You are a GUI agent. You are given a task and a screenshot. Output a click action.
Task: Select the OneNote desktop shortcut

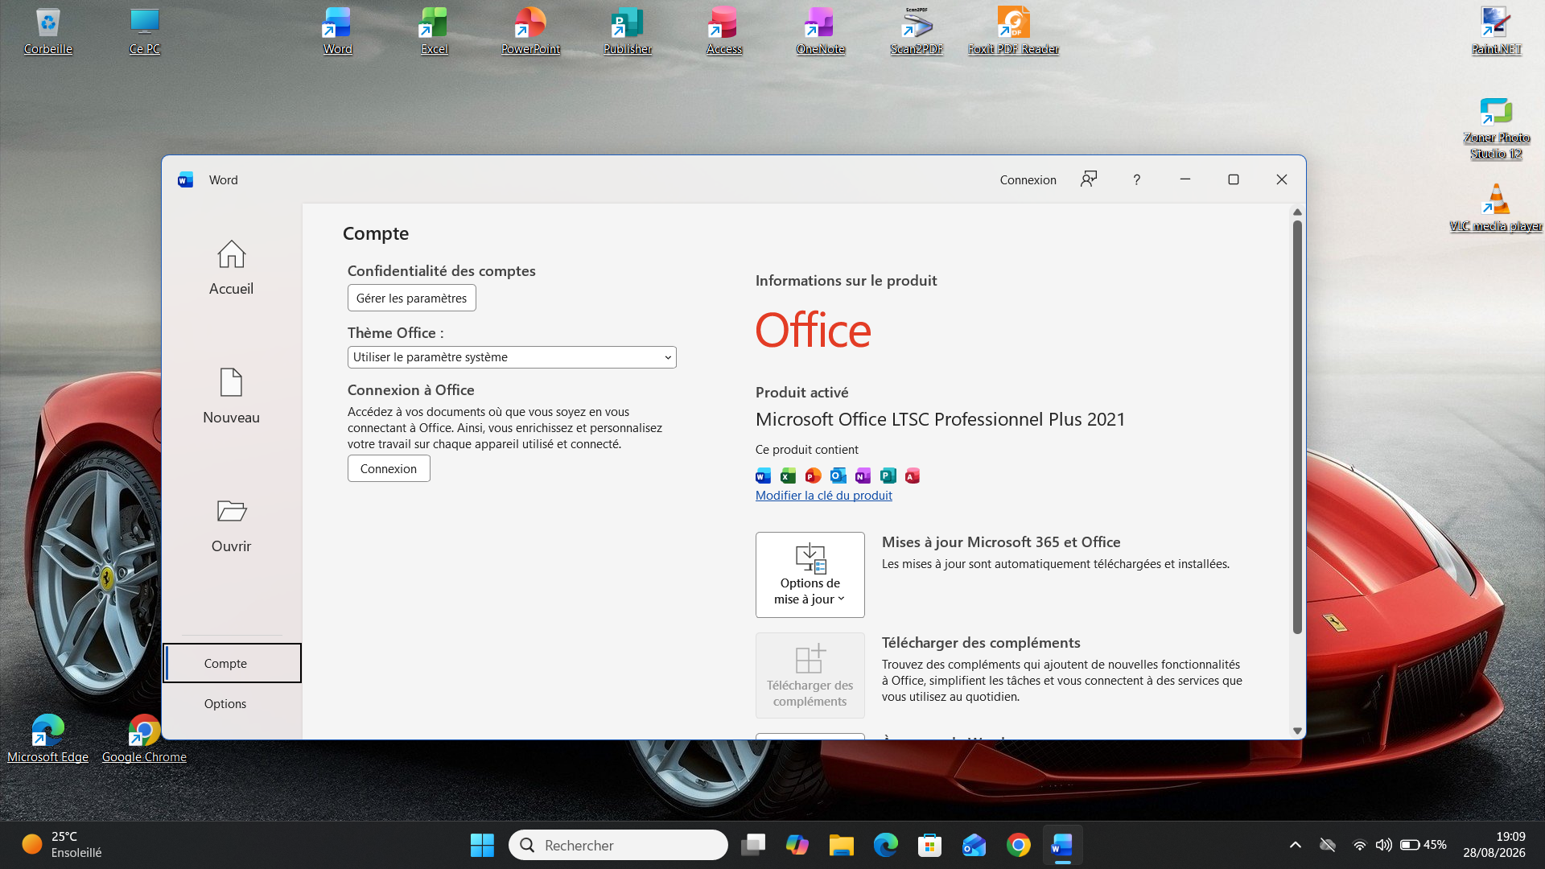click(x=820, y=31)
